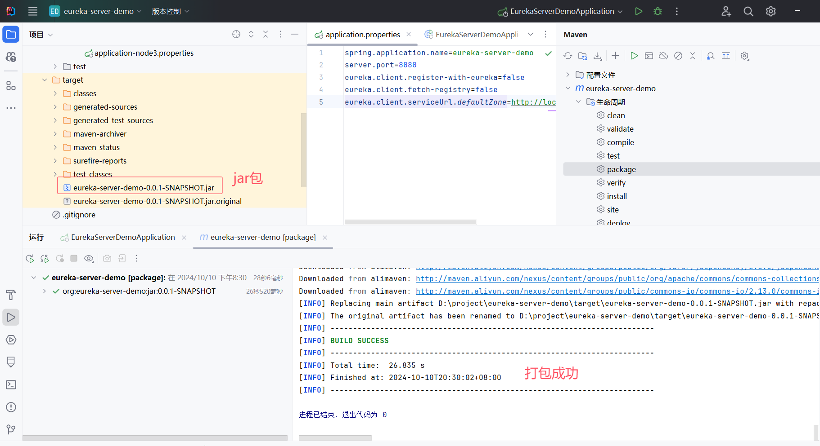This screenshot has width=820, height=446.
Task: Expand org:eureka-server-demo:jar result node
Action: point(45,291)
